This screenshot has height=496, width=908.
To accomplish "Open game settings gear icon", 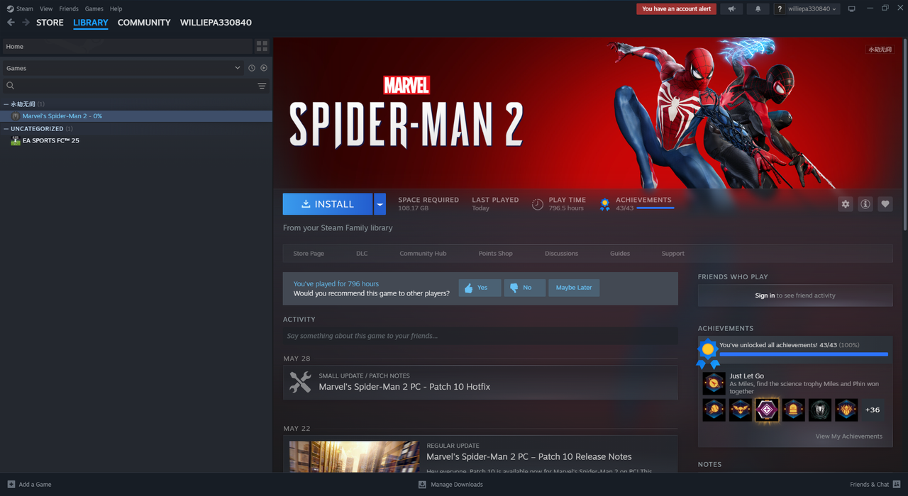I will [846, 204].
